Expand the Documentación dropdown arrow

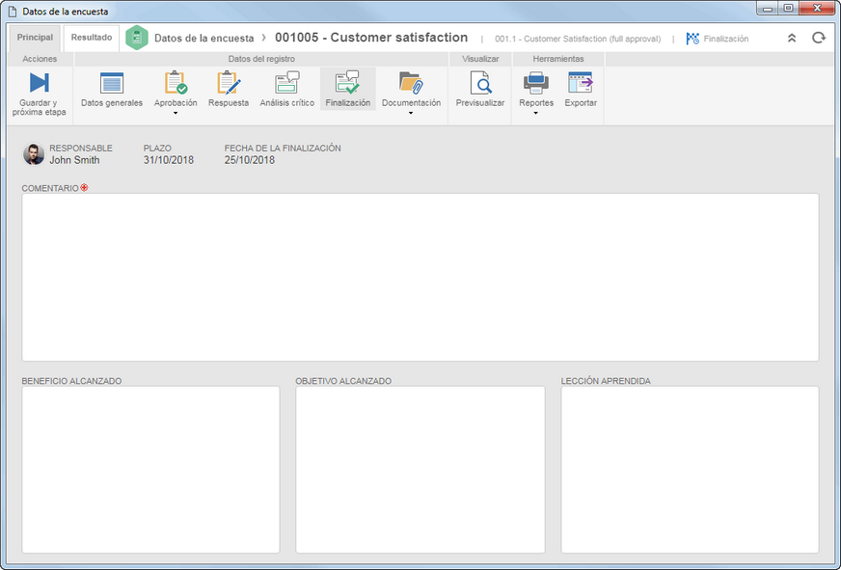point(411,113)
